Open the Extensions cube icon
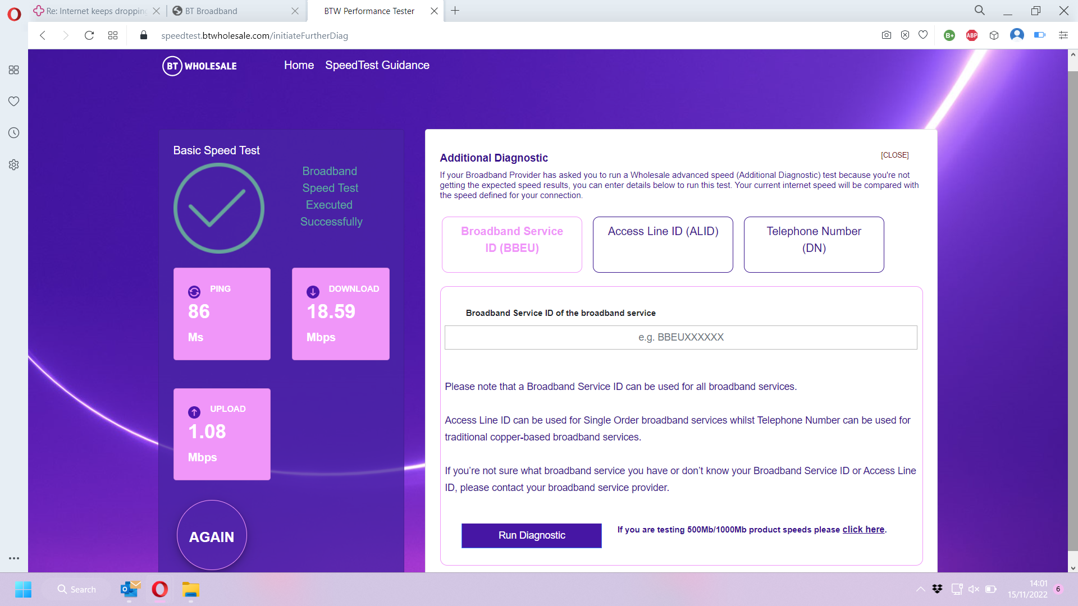Screen dimensions: 1078x606 tap(994, 35)
